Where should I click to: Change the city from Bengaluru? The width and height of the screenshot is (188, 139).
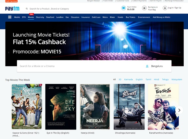157,66
